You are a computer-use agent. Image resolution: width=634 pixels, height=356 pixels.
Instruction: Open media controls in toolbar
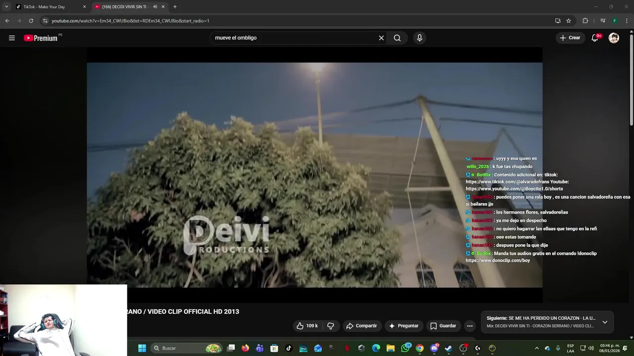(x=603, y=21)
